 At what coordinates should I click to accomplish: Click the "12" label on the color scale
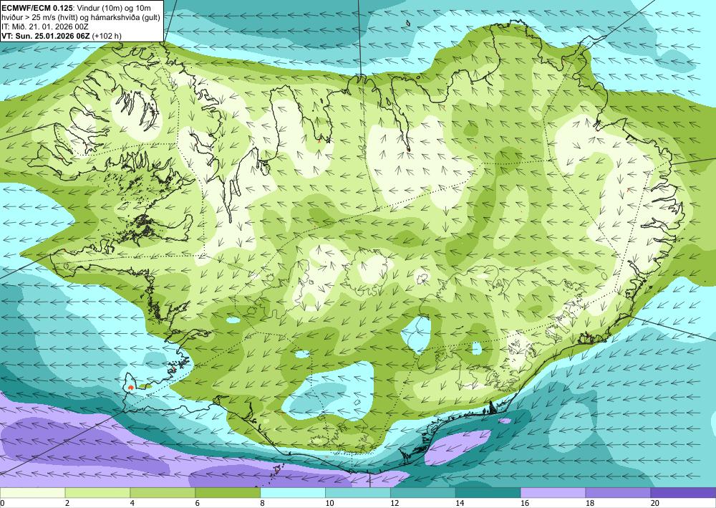[395, 503]
